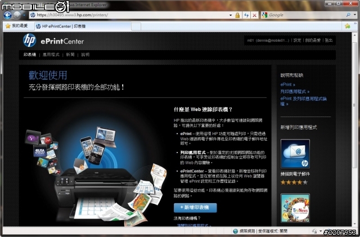360x237 pixels.
Task: Click the 登出 sign out link
Action: [x=328, y=40]
